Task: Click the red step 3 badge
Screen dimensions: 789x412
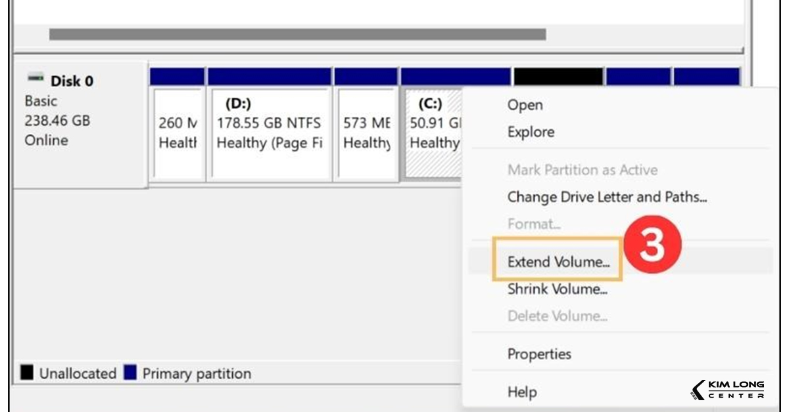Action: click(652, 247)
